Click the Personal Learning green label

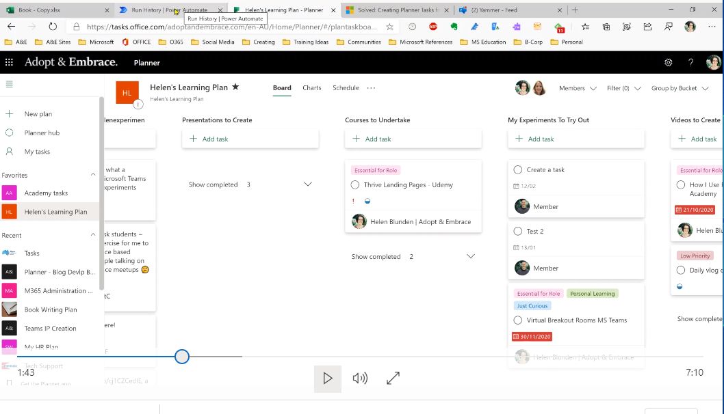click(x=593, y=293)
